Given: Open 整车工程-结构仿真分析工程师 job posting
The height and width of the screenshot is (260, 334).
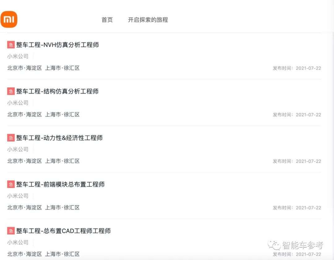Looking at the screenshot, I should click(x=57, y=91).
